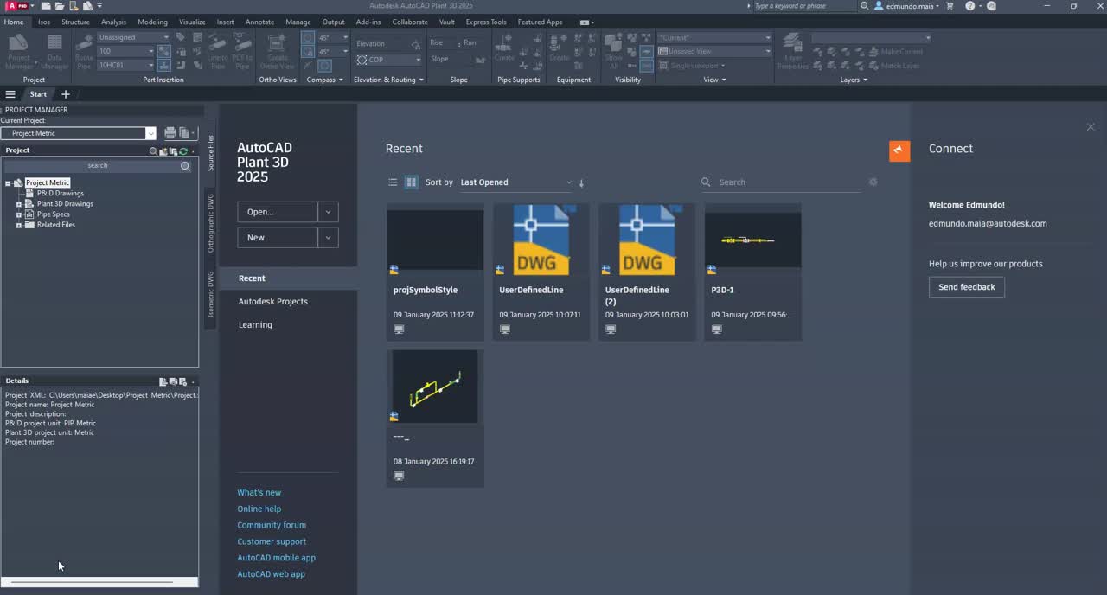The height and width of the screenshot is (595, 1107).
Task: Open the Modeling ribbon tab
Action: click(153, 22)
